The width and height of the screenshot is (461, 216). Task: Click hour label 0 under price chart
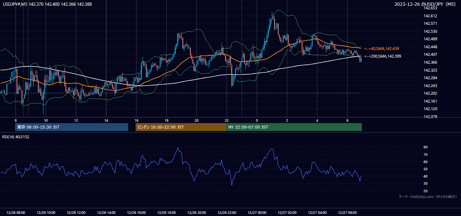tap(257, 120)
